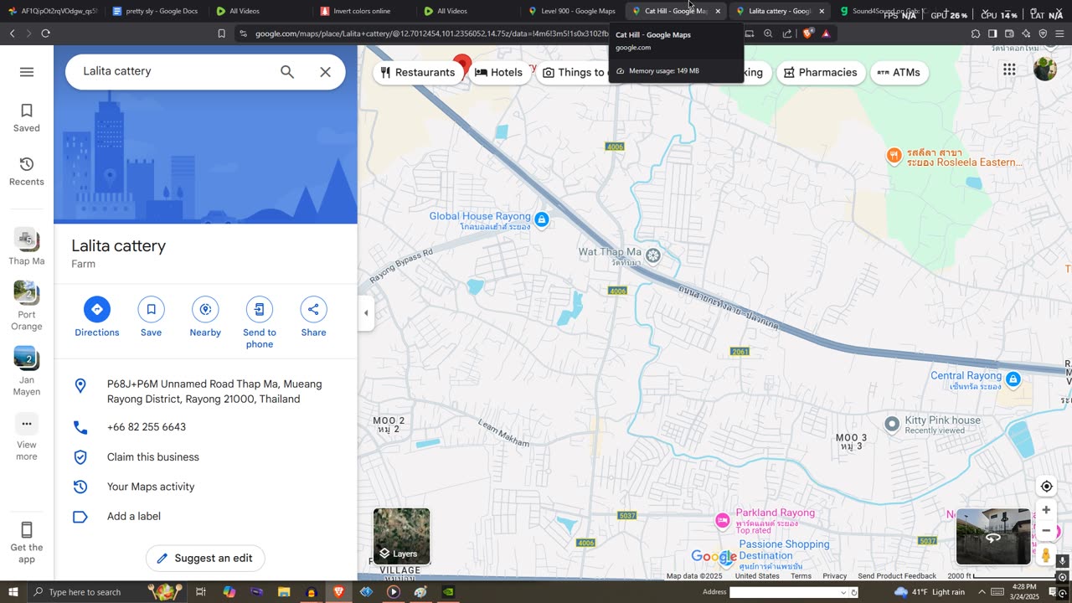Click Brave Shields lion icon

tap(807, 33)
